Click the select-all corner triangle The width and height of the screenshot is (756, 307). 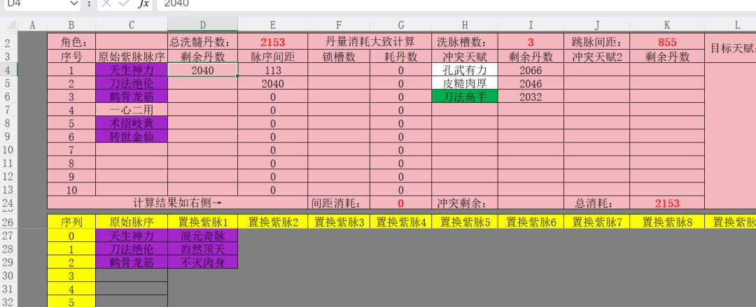pyautogui.click(x=9, y=24)
